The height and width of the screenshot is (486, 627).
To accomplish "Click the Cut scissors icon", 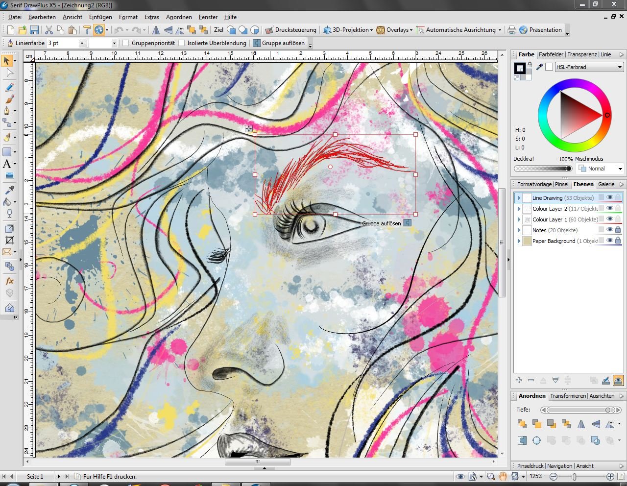I will tap(49, 30).
